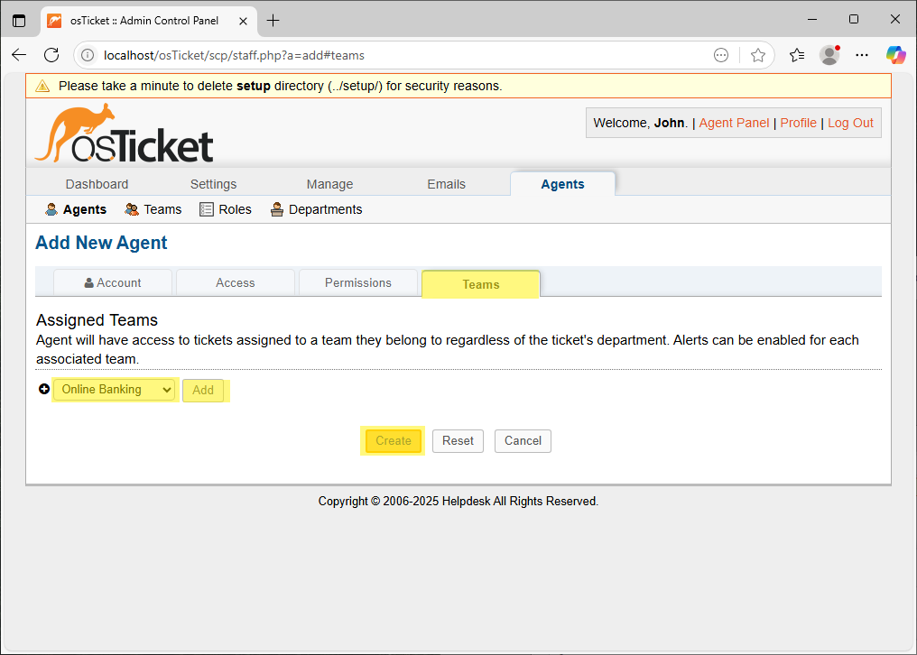Click the browser back arrow
The height and width of the screenshot is (655, 917).
tap(19, 55)
